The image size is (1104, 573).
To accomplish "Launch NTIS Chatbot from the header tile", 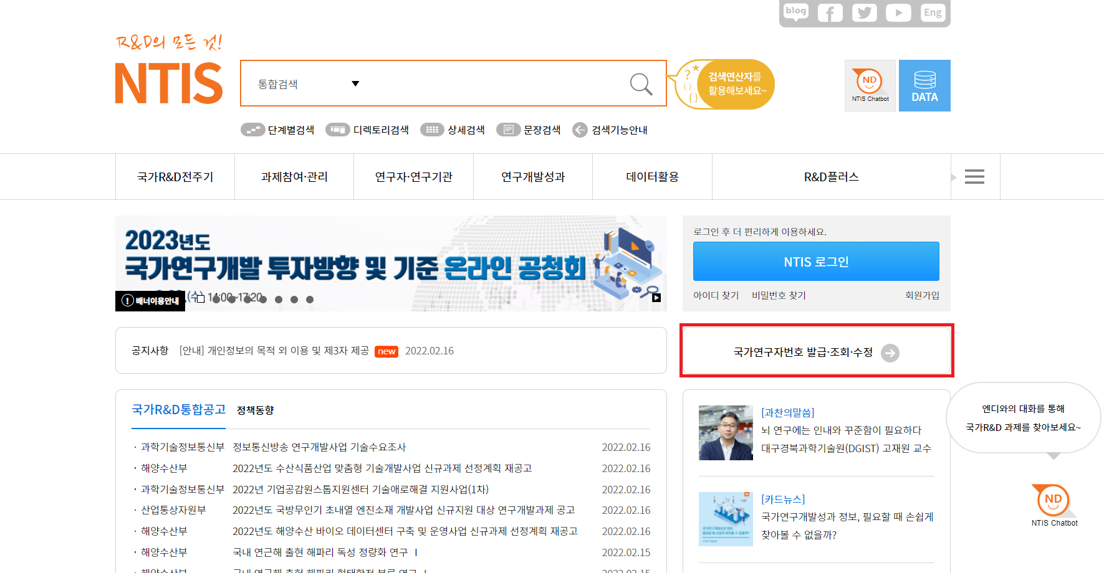I will 870,85.
